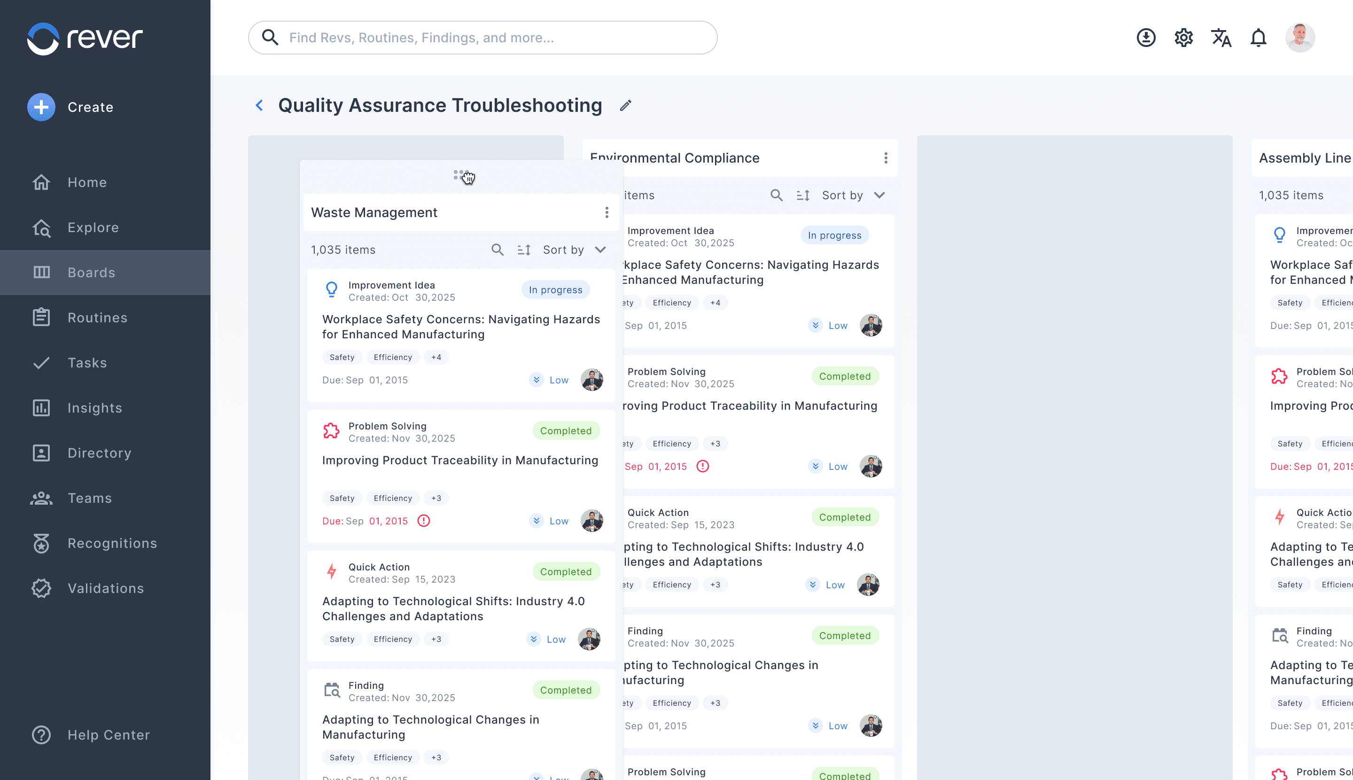Expand Sort by dropdown in Environmental Compliance

[x=853, y=195]
